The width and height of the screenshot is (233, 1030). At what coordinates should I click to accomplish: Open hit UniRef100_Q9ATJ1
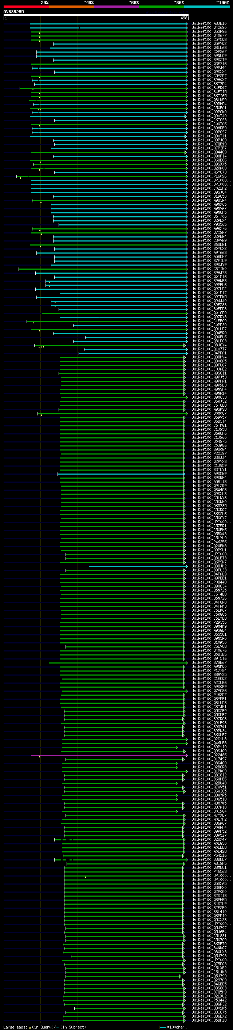point(209,136)
